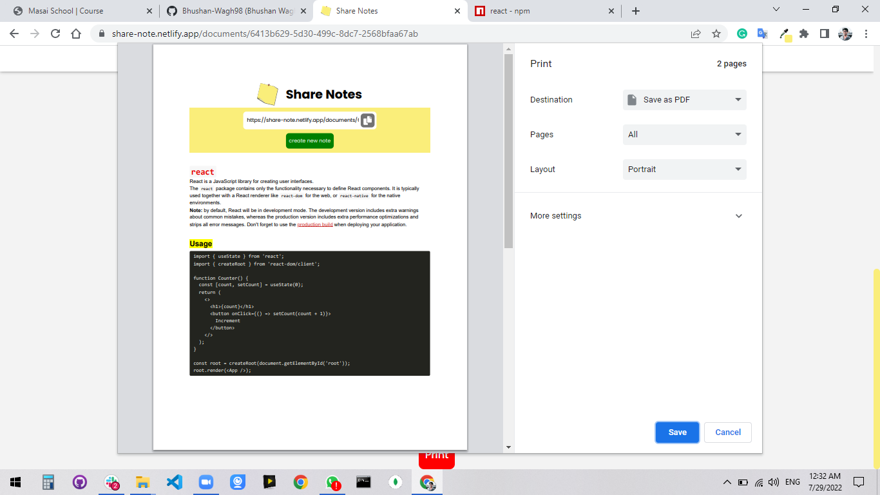Expand More settings section

[638, 216]
